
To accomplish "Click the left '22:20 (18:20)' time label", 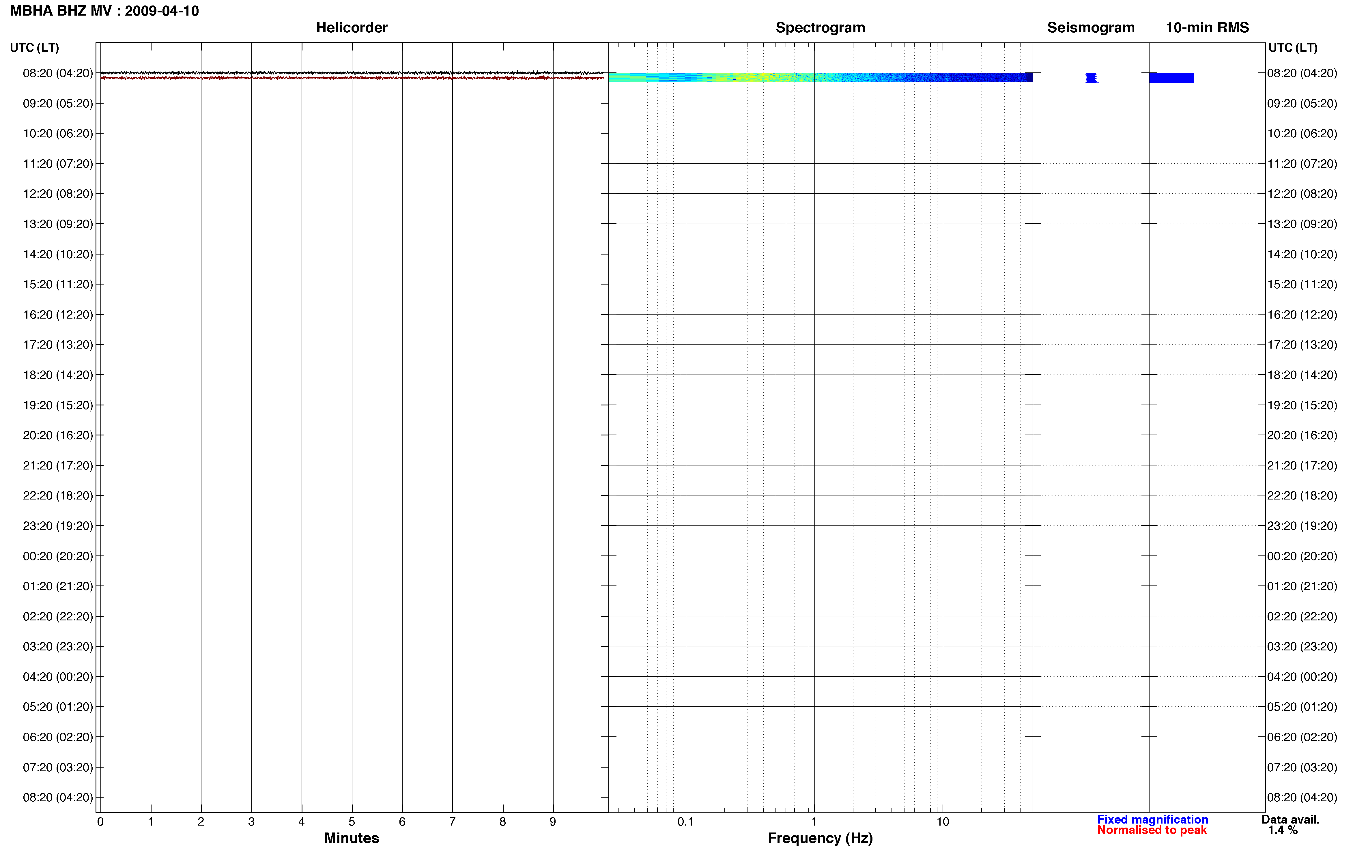I will pyautogui.click(x=58, y=495).
